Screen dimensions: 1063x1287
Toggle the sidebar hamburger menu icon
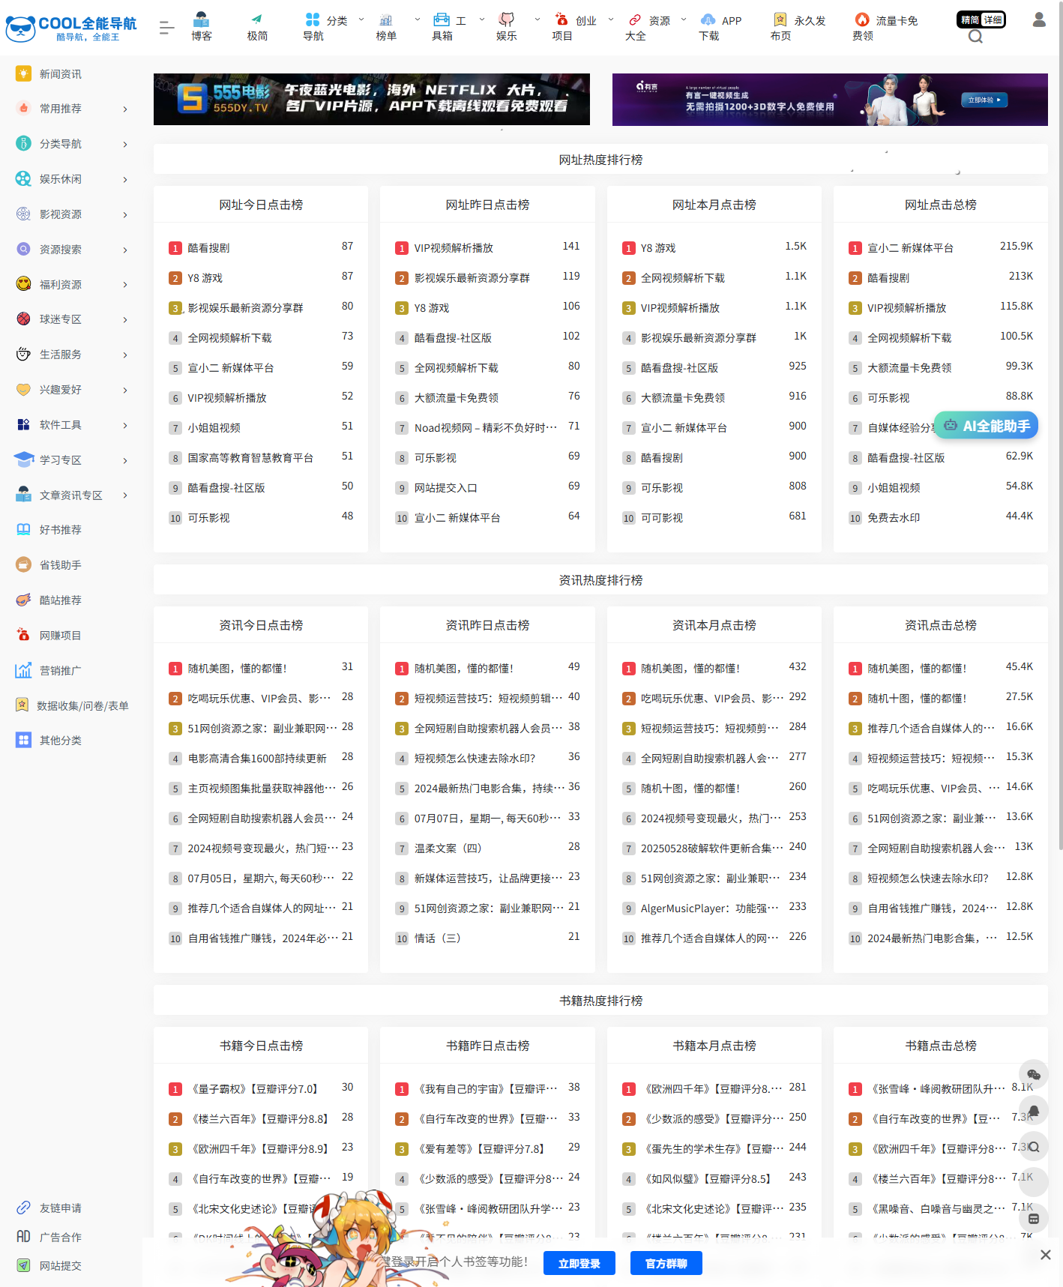pos(166,28)
